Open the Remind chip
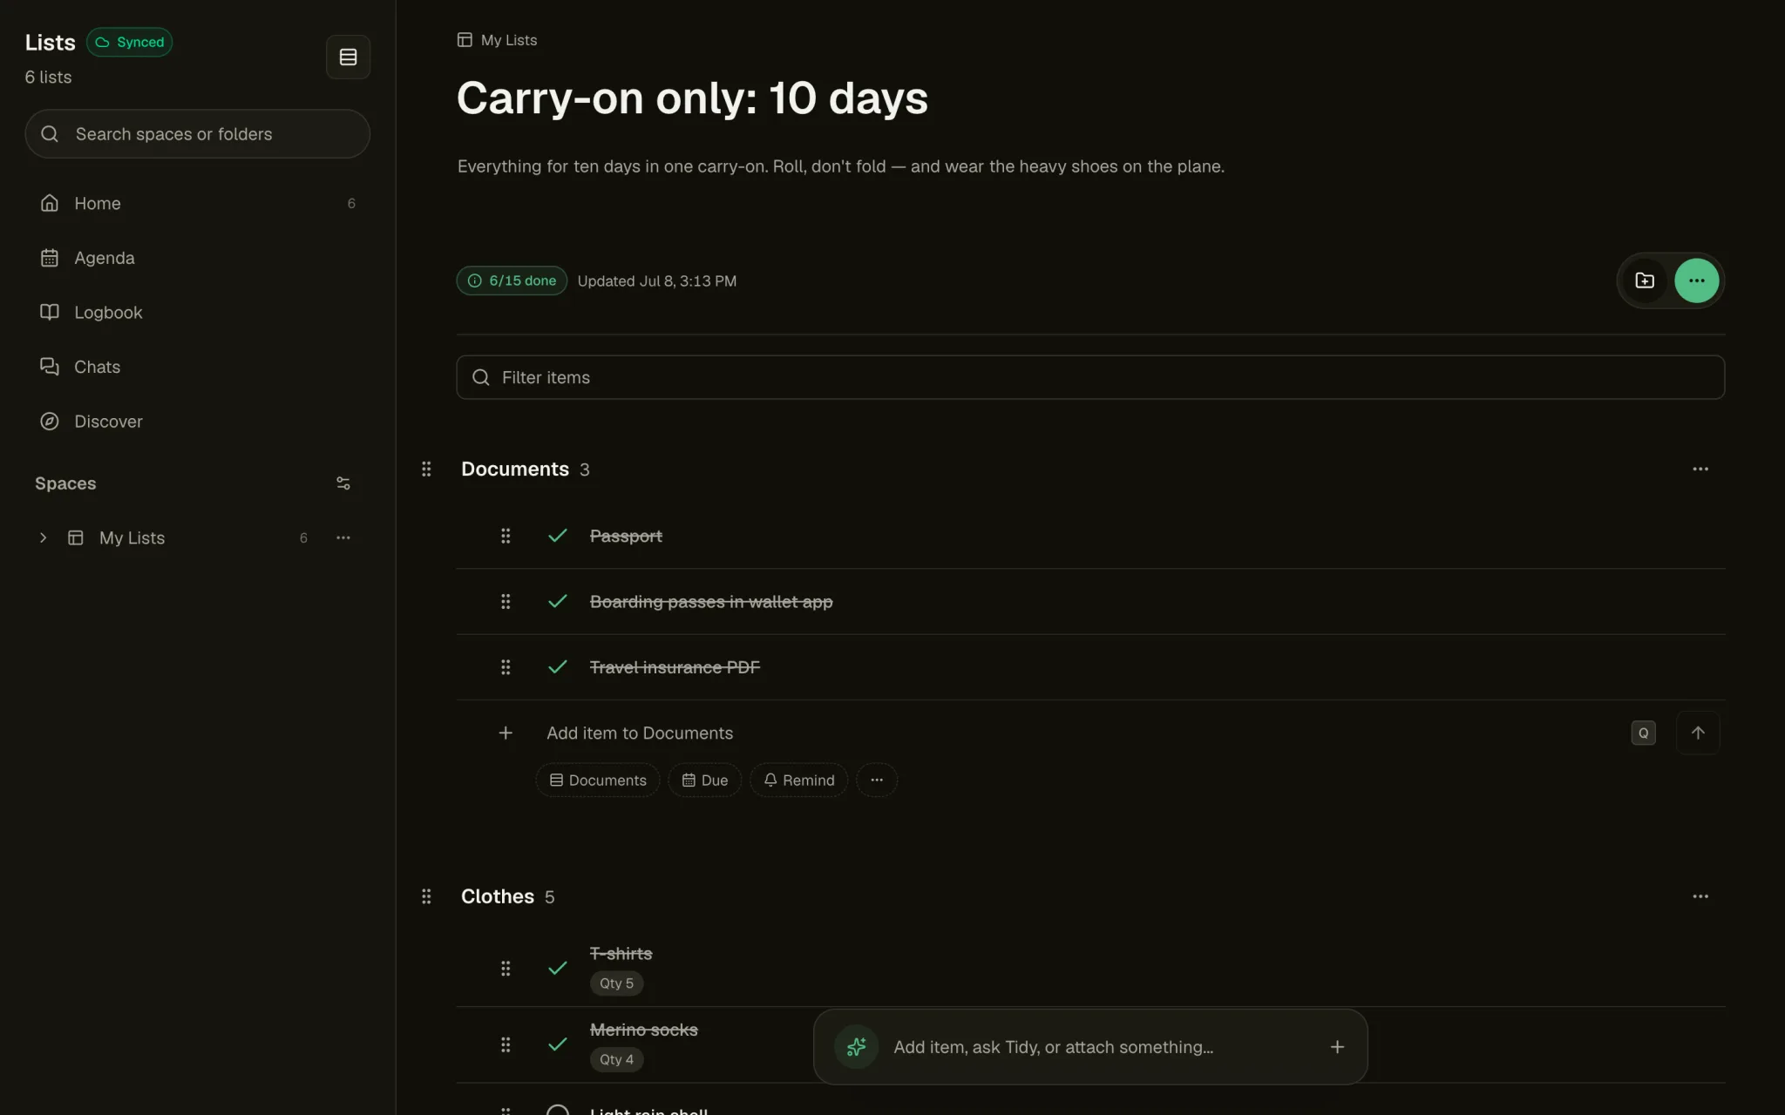The width and height of the screenshot is (1785, 1115). pos(798,780)
